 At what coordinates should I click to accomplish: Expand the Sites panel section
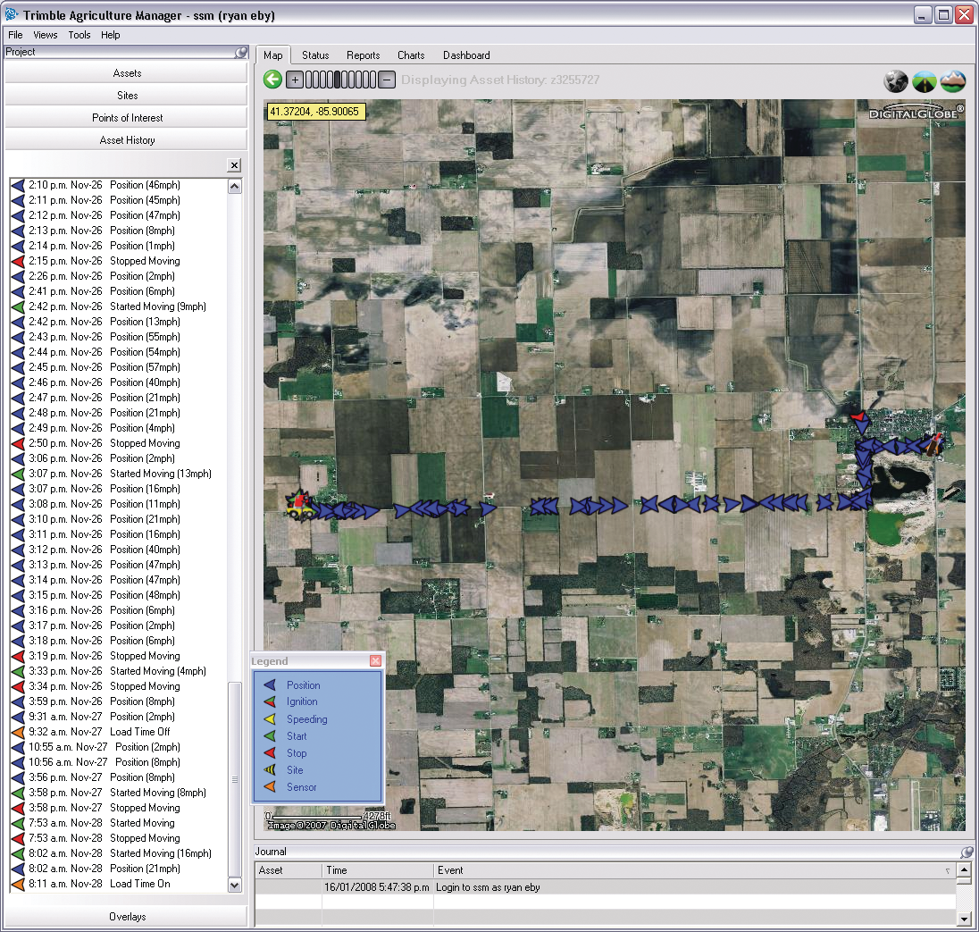(x=126, y=96)
